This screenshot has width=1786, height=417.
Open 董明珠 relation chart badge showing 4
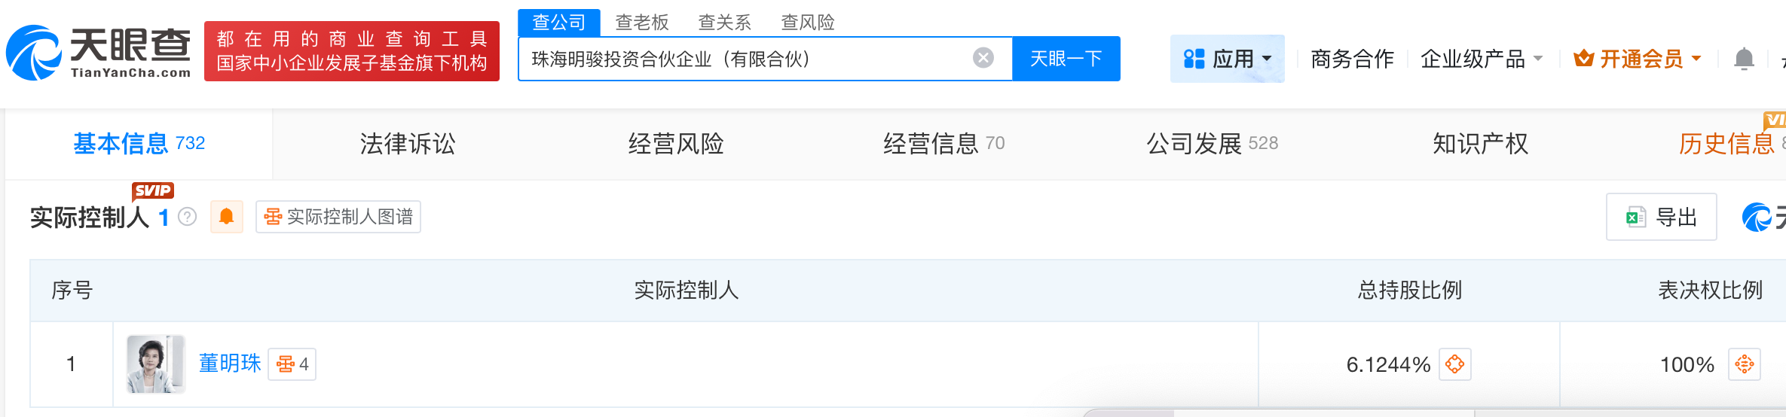pyautogui.click(x=292, y=364)
